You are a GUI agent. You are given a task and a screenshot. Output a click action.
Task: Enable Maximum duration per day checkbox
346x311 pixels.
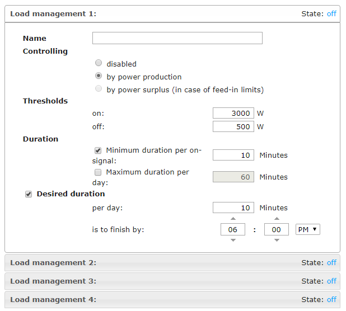click(x=98, y=172)
